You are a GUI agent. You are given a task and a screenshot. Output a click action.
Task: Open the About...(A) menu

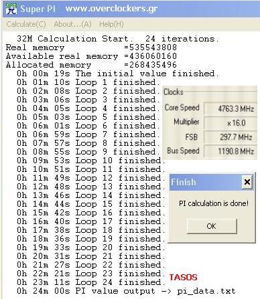tap(72, 24)
